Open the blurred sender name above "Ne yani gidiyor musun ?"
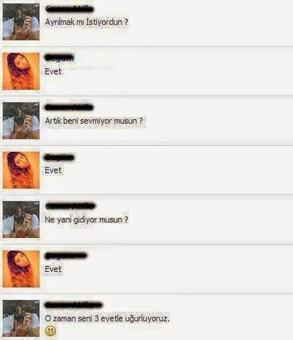The height and width of the screenshot is (340, 293). click(x=71, y=206)
